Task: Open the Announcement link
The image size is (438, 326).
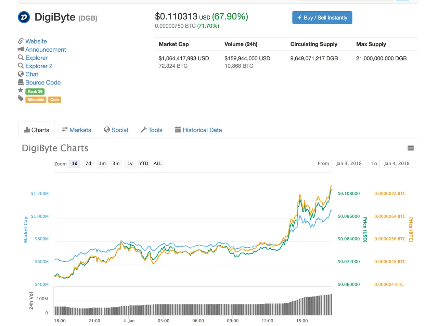Action: [46, 50]
